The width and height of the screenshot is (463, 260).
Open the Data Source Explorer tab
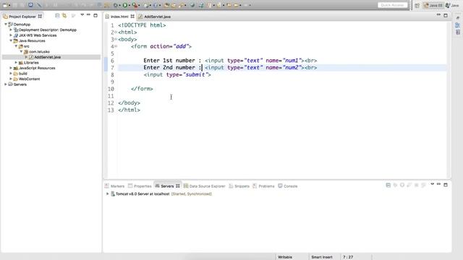[204, 186]
